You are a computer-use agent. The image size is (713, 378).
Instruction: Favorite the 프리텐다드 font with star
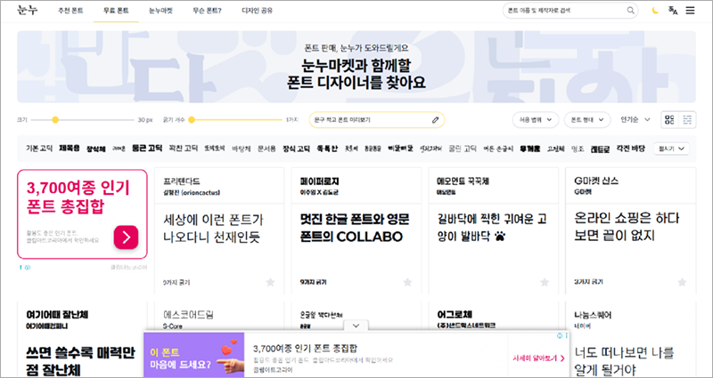point(270,282)
